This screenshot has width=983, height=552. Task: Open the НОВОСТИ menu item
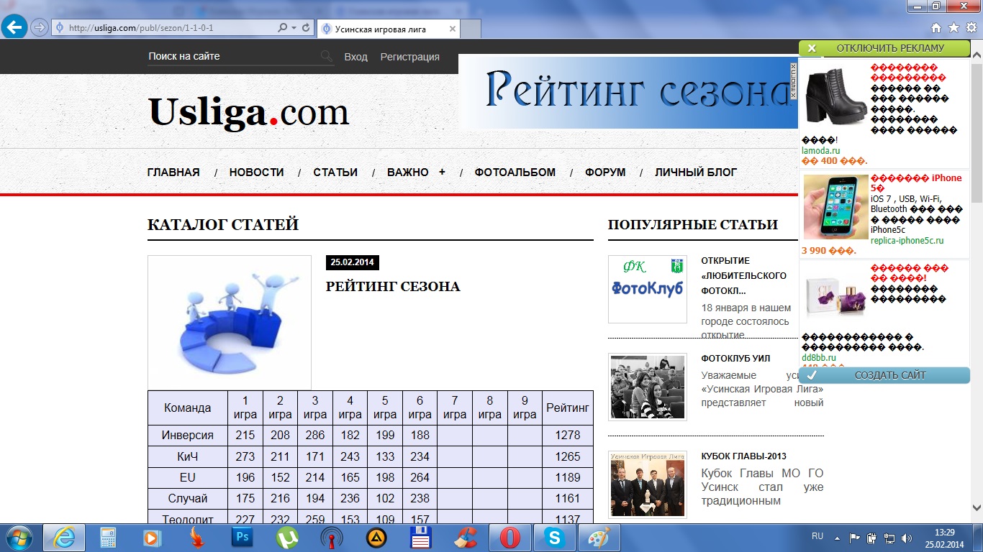[256, 172]
